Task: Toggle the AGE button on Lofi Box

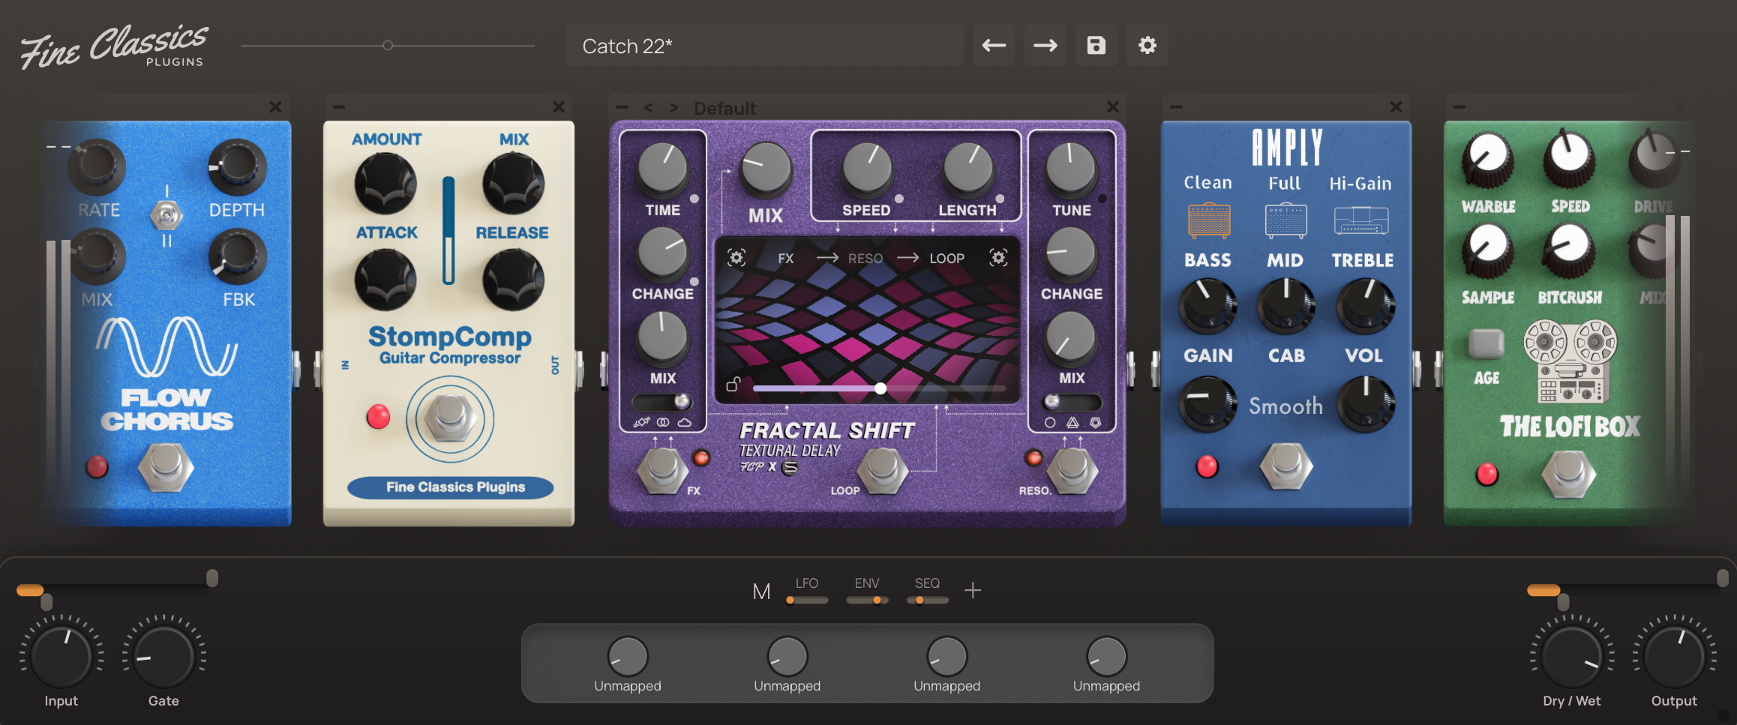Action: tap(1486, 344)
